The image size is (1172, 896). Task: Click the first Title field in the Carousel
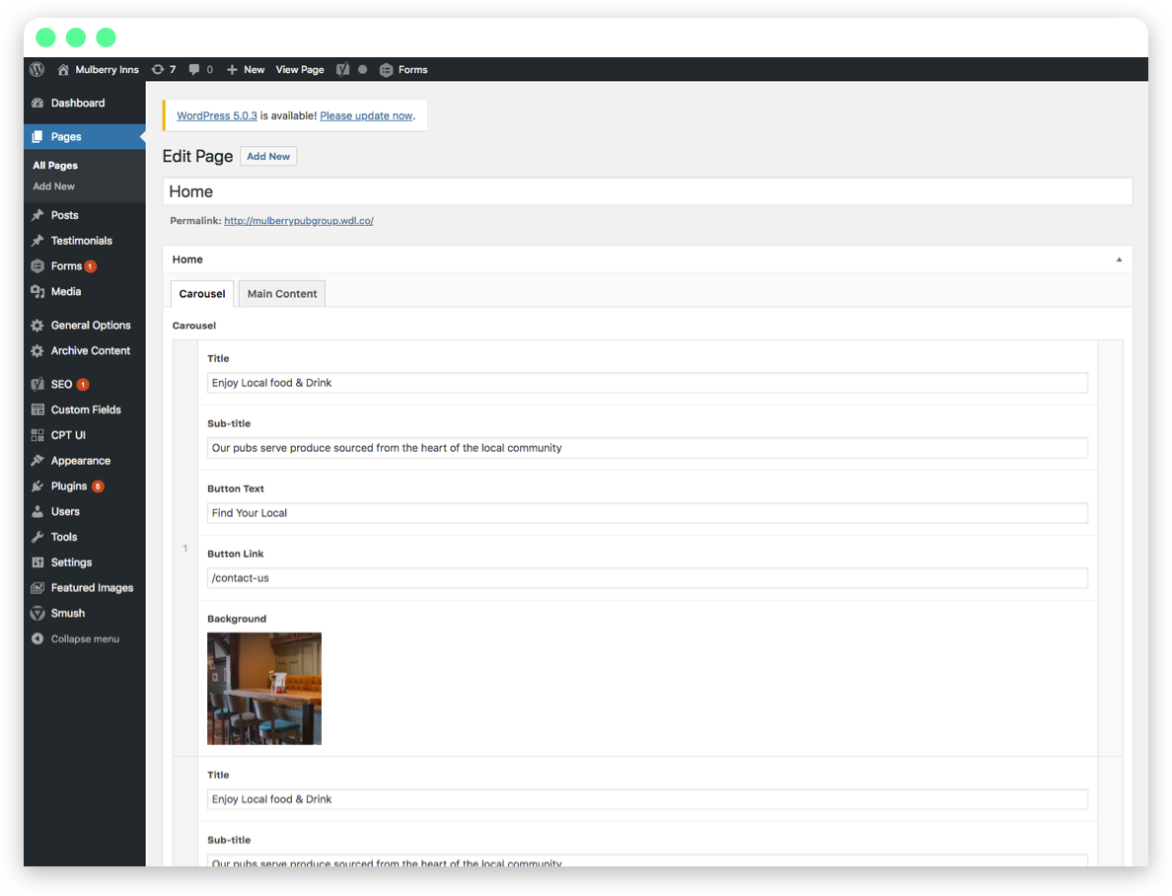647,383
